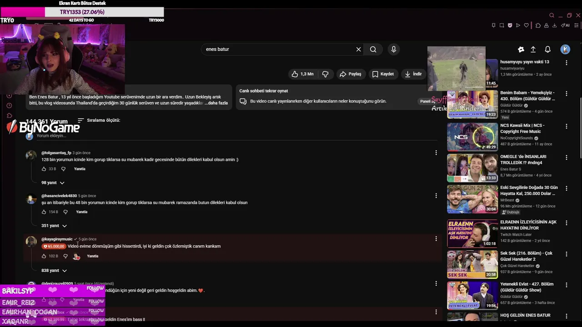Click the ₺5.000,00 Super Thanks chip
The image size is (582, 327).
[x=54, y=246]
